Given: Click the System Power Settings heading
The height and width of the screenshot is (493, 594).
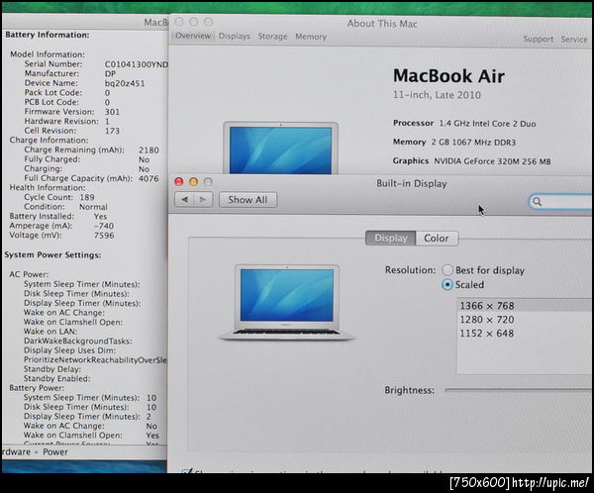Looking at the screenshot, I should click(x=52, y=255).
